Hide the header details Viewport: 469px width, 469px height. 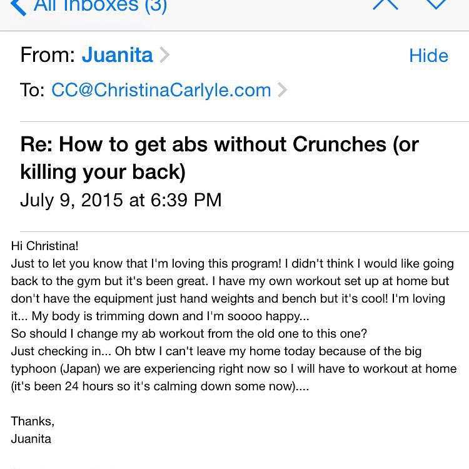point(428,56)
